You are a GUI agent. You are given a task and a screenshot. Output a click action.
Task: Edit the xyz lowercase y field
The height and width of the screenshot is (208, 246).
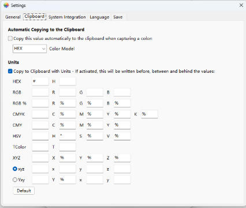point(95,169)
